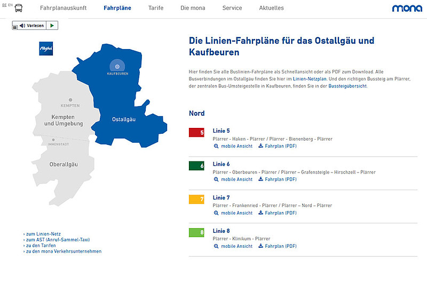Click the Nord section heading
The image size is (427, 284).
pyautogui.click(x=196, y=113)
